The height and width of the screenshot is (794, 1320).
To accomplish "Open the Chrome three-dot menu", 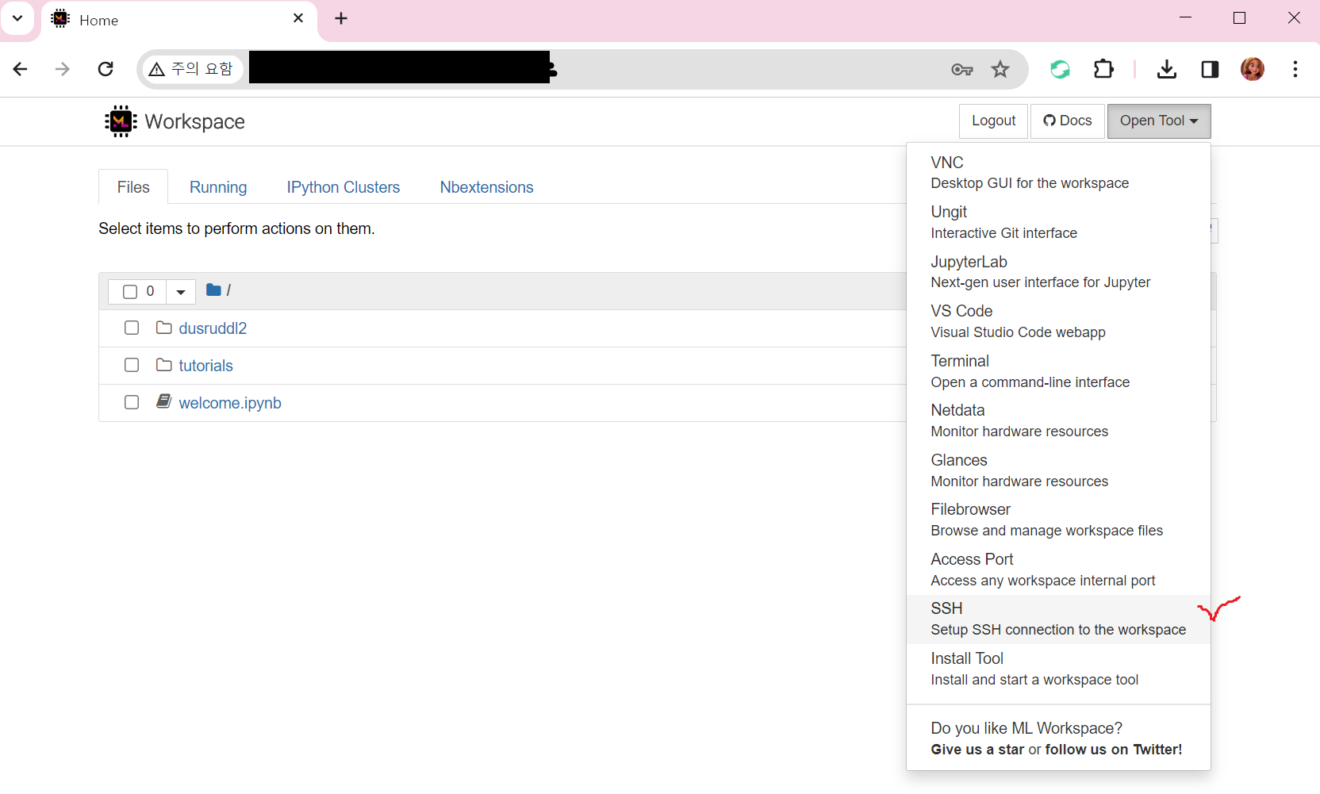I will tap(1295, 69).
